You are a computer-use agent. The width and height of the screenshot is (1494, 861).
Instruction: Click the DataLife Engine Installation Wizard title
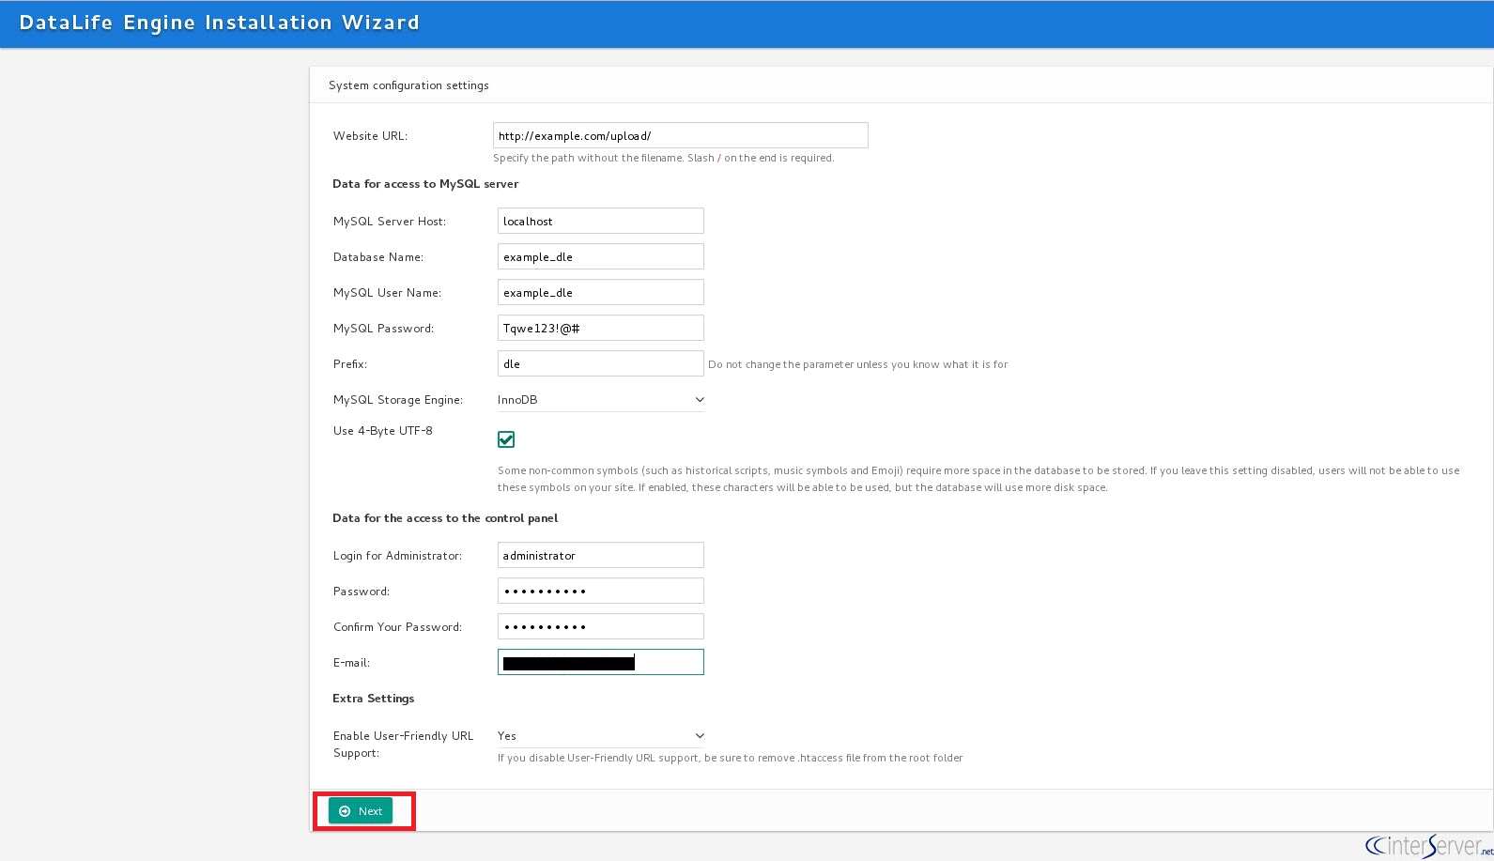[x=219, y=23]
